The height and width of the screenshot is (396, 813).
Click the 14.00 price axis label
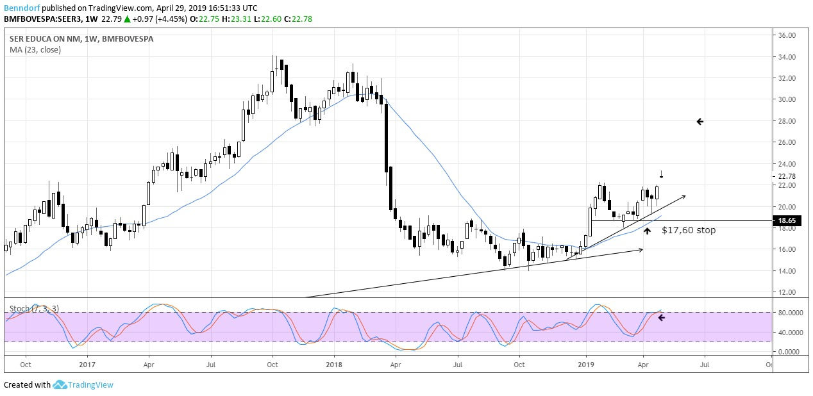(x=788, y=271)
